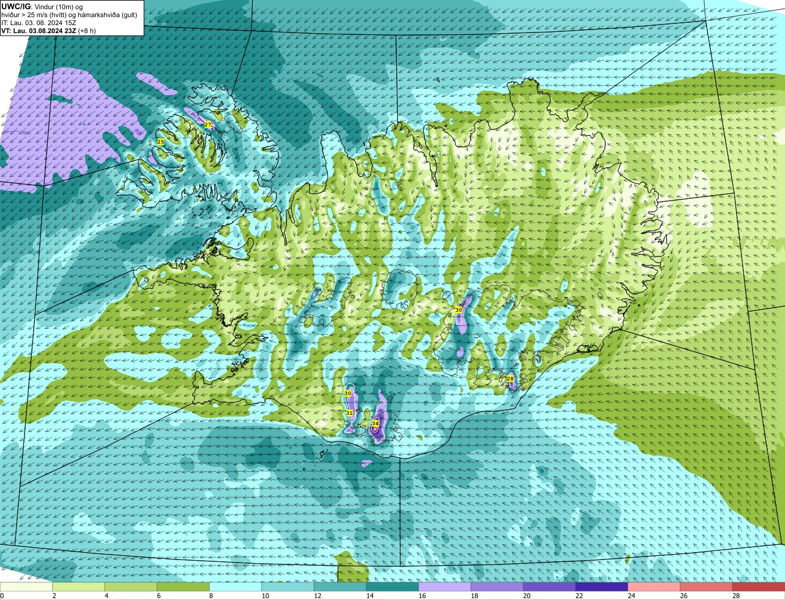Click the gust label 30 directly above label 31
This screenshot has height=600, width=785.
tap(348, 393)
